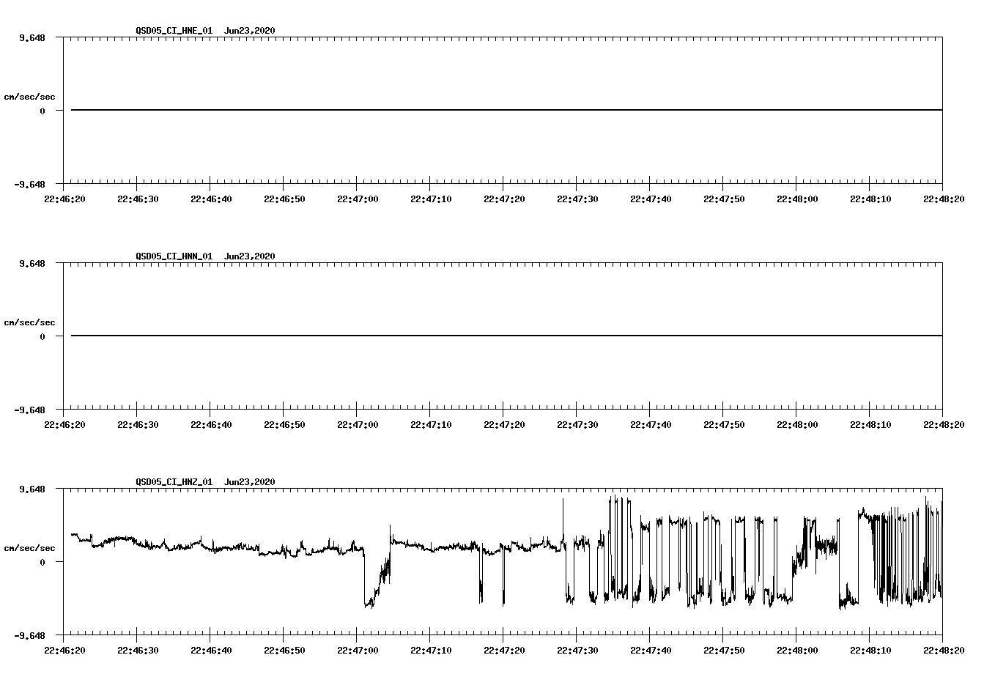Click the QSD05_CI_HNZ_01 plot title
This screenshot has height=677, width=995.
pos(205,482)
